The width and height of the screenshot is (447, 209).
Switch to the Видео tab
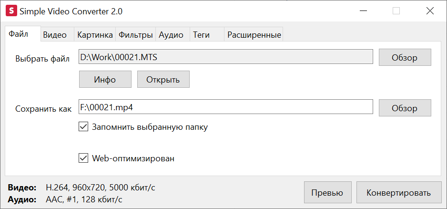(x=57, y=34)
